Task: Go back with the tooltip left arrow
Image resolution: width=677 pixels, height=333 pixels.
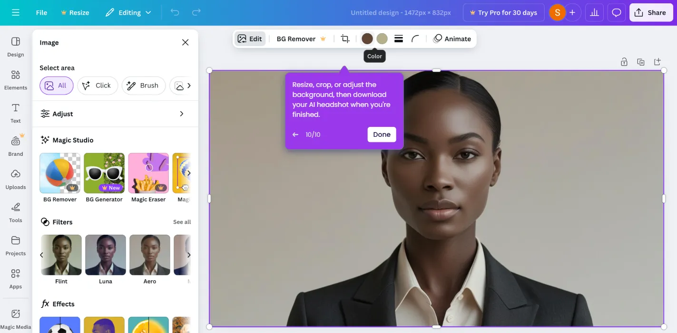Action: point(295,134)
